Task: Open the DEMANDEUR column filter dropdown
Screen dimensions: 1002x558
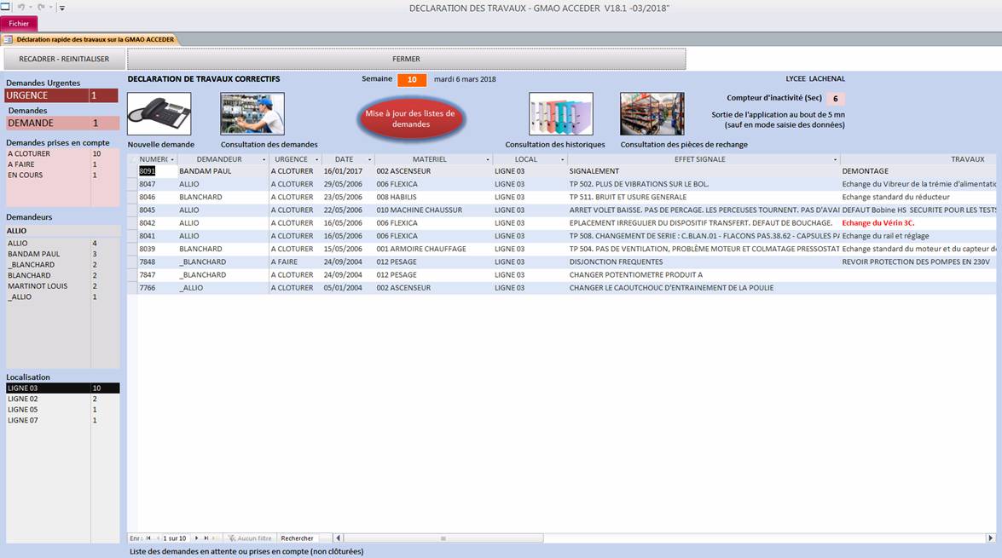Action: pyautogui.click(x=264, y=159)
